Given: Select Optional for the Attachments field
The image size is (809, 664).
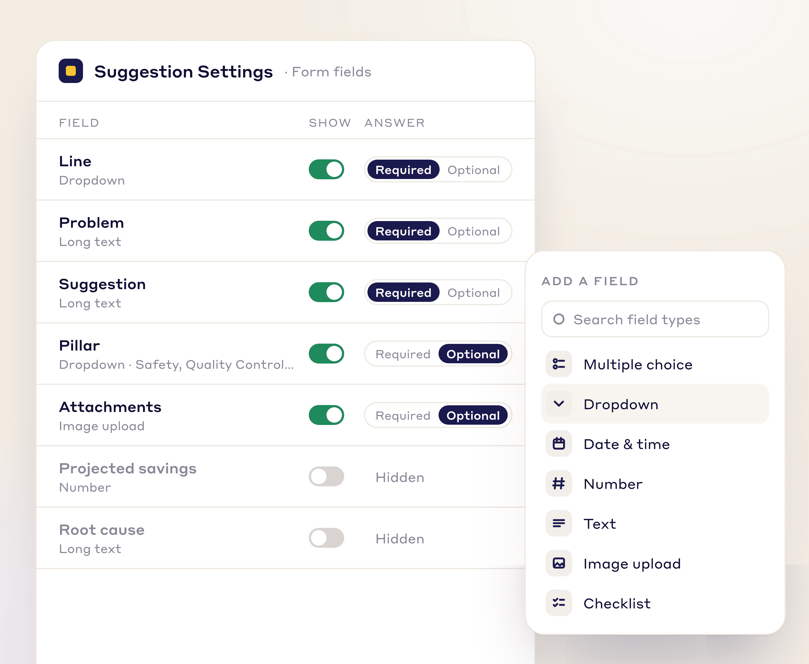Looking at the screenshot, I should click(x=473, y=415).
